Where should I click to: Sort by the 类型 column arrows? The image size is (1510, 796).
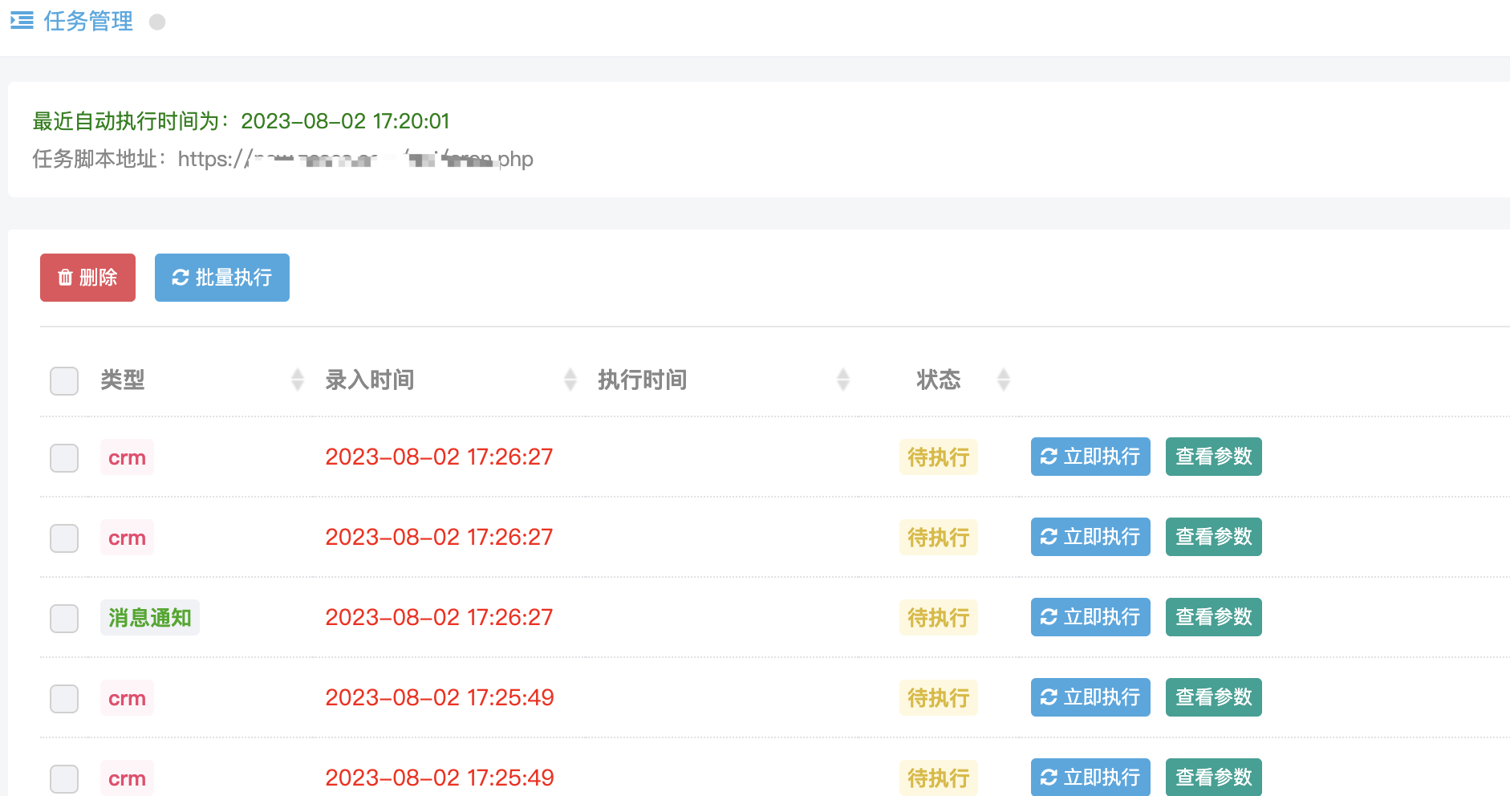[298, 380]
